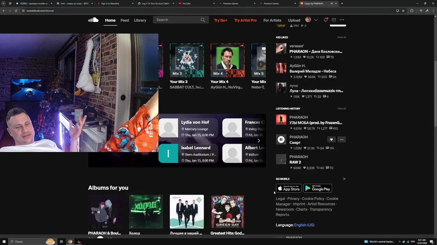View all listening history
437x245 pixels.
(341, 109)
